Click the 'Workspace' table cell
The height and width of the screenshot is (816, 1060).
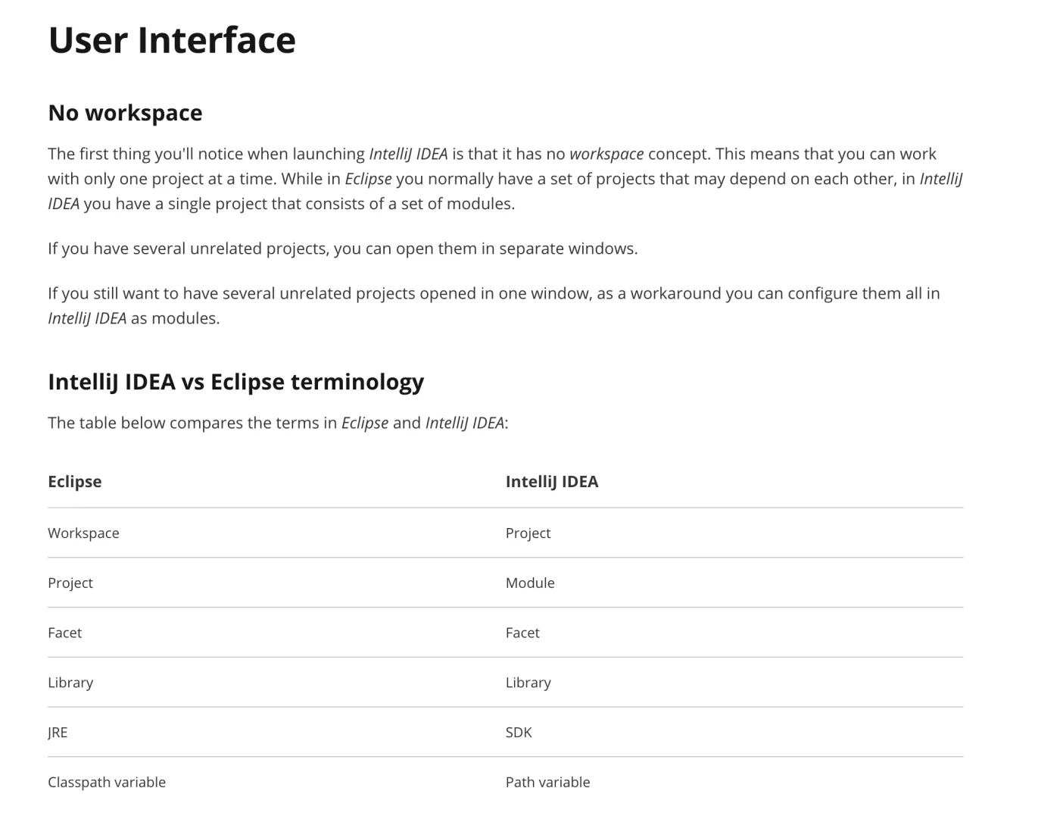(83, 533)
